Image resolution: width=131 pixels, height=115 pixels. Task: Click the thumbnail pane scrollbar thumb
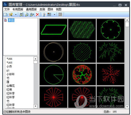point(127,24)
